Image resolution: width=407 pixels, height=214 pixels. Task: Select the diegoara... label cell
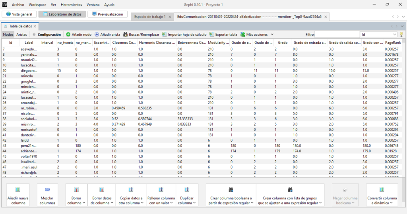(x=29, y=71)
